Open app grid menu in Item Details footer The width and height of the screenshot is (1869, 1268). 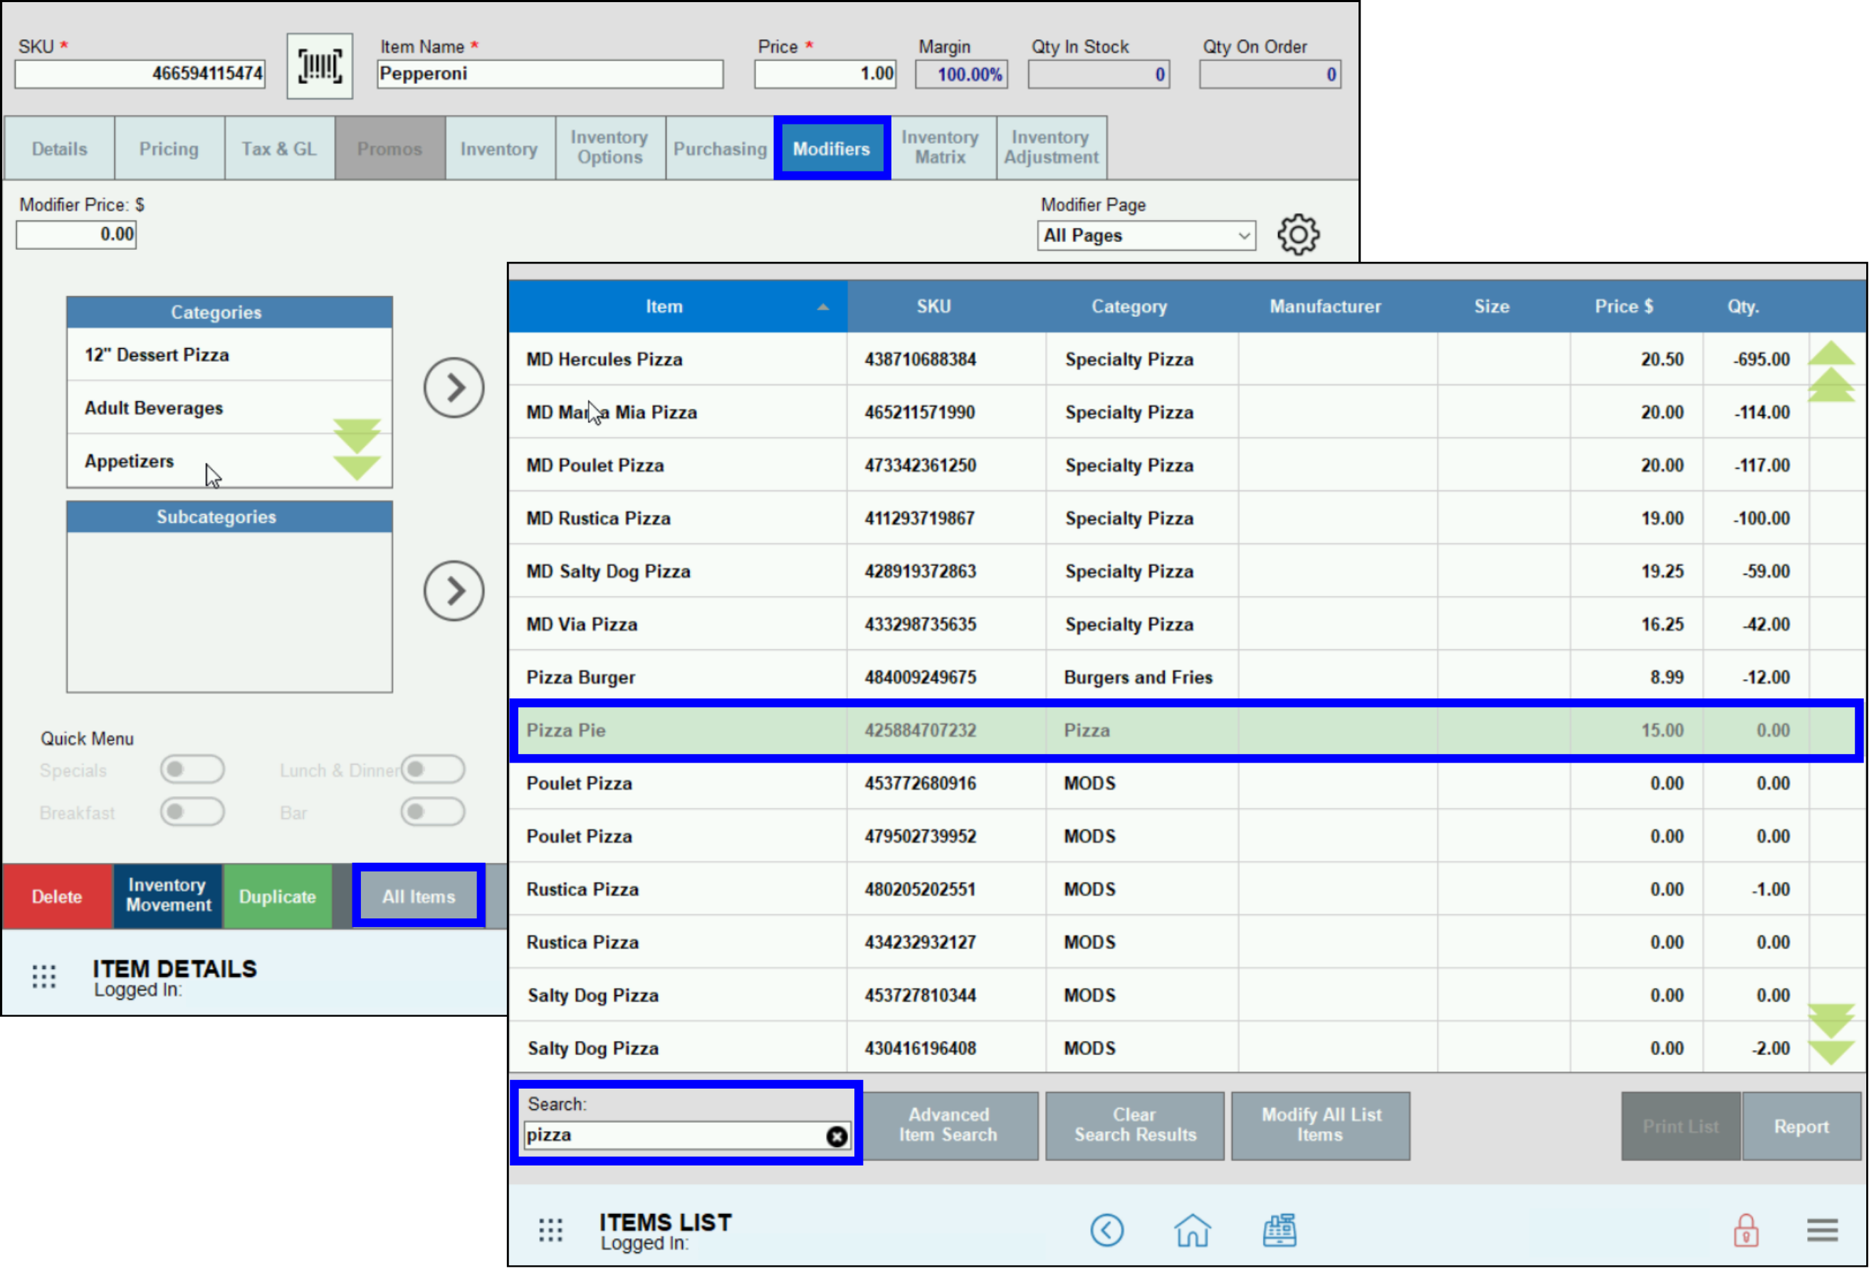click(44, 976)
